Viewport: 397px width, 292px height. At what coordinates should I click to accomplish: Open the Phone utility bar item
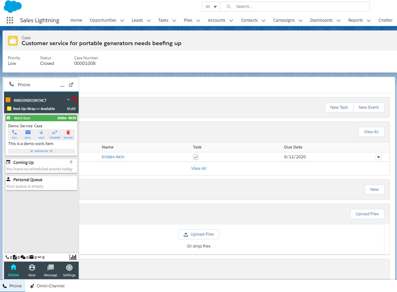[x=13, y=286]
